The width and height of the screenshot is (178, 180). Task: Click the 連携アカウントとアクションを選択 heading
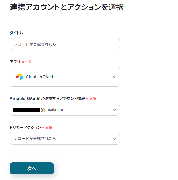(x=67, y=7)
